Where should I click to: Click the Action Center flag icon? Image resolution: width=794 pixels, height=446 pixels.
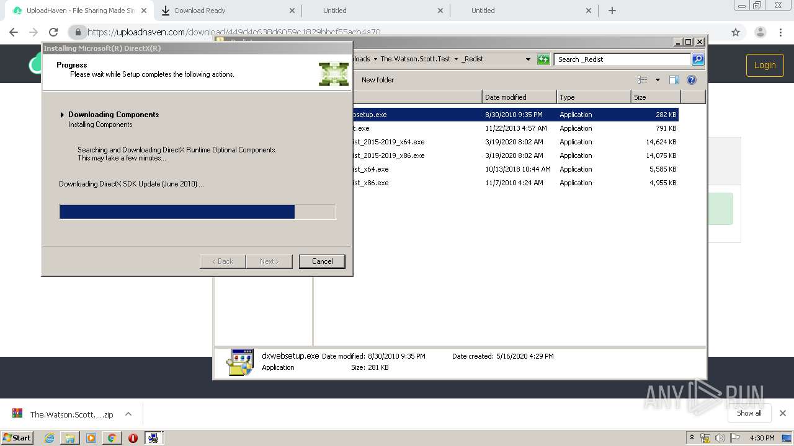[735, 438]
